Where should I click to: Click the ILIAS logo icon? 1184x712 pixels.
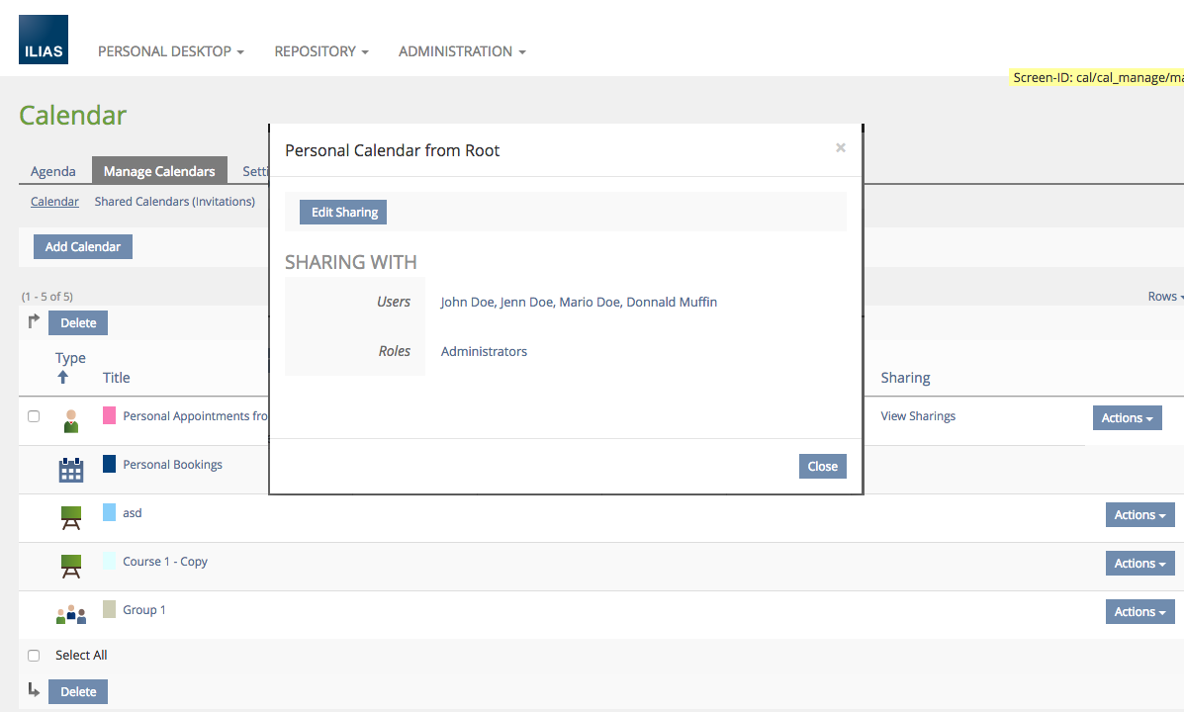click(x=44, y=41)
